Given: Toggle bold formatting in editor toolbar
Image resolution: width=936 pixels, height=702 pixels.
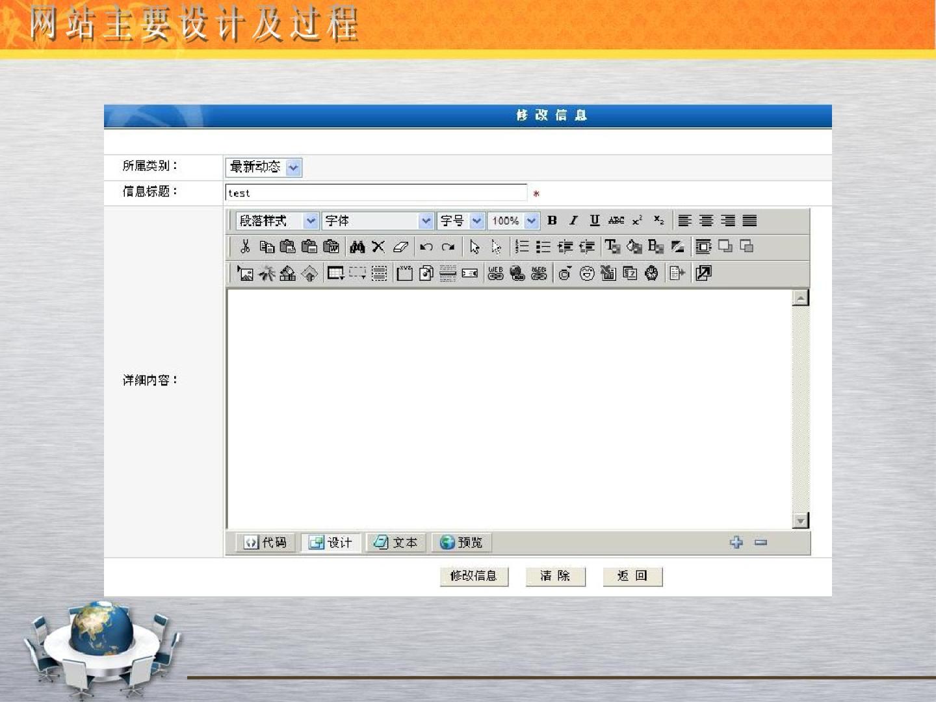Looking at the screenshot, I should tap(552, 220).
